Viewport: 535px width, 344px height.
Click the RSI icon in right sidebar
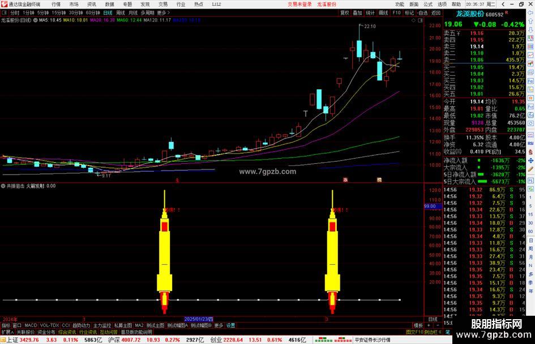click(x=530, y=143)
